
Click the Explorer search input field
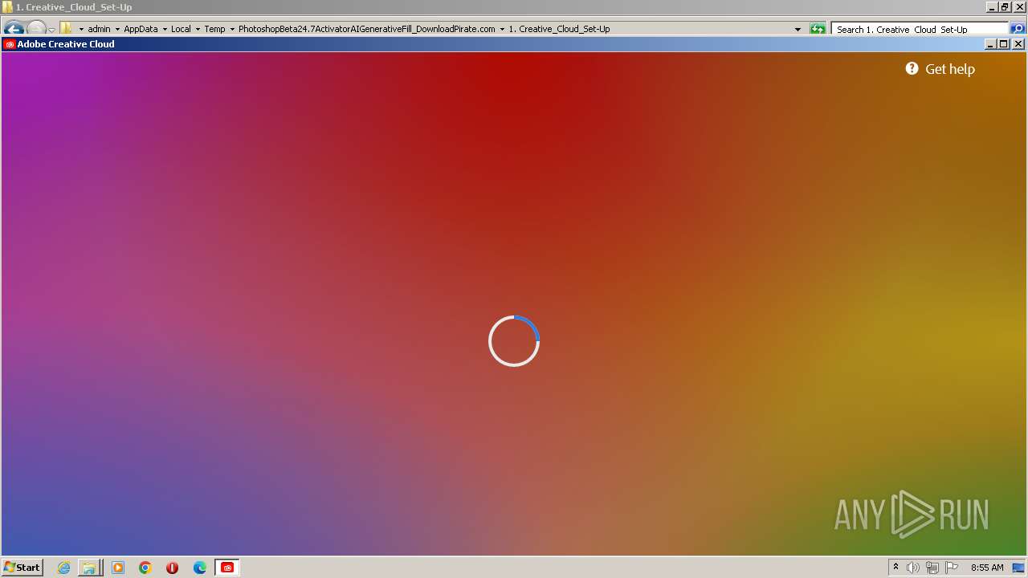coord(920,29)
